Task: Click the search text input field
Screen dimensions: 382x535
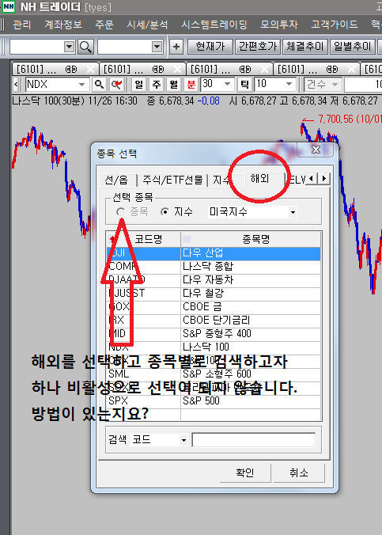Action: [253, 440]
